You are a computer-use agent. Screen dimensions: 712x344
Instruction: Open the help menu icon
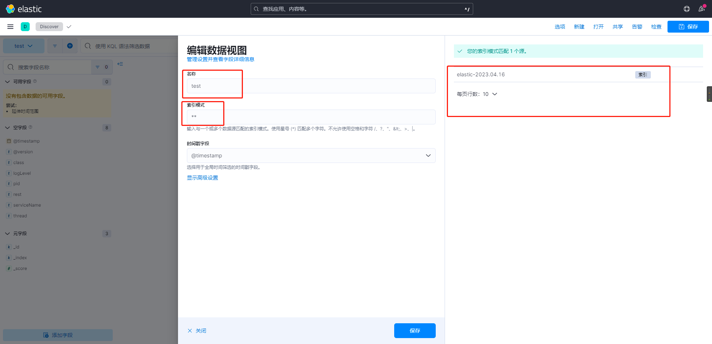(x=686, y=9)
